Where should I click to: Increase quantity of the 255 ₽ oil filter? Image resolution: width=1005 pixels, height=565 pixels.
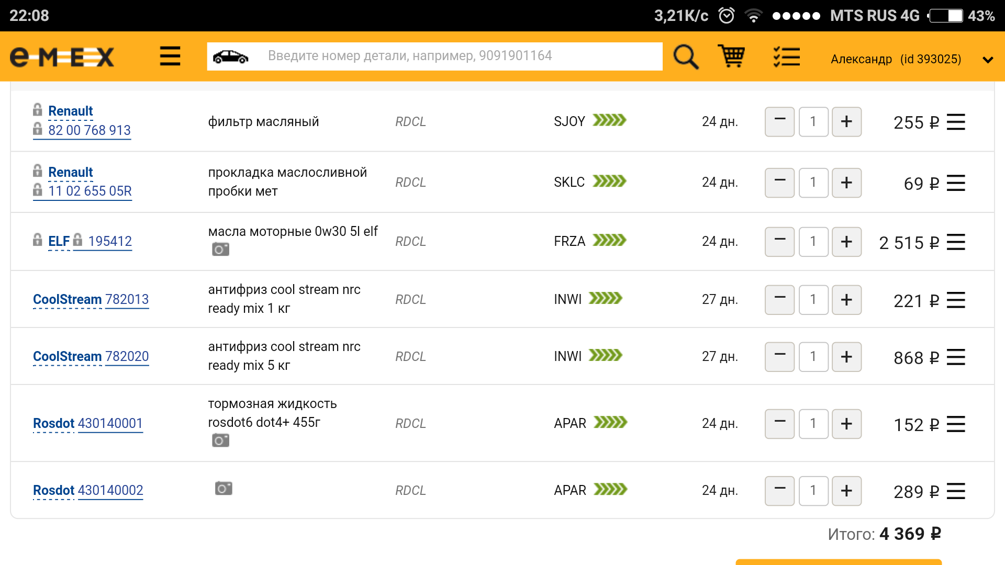pos(846,122)
